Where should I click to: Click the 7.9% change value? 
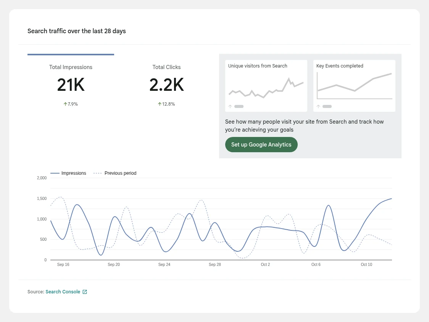coord(73,104)
